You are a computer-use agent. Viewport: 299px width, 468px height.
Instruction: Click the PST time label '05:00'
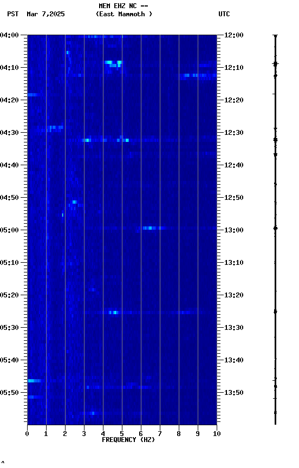coord(9,230)
